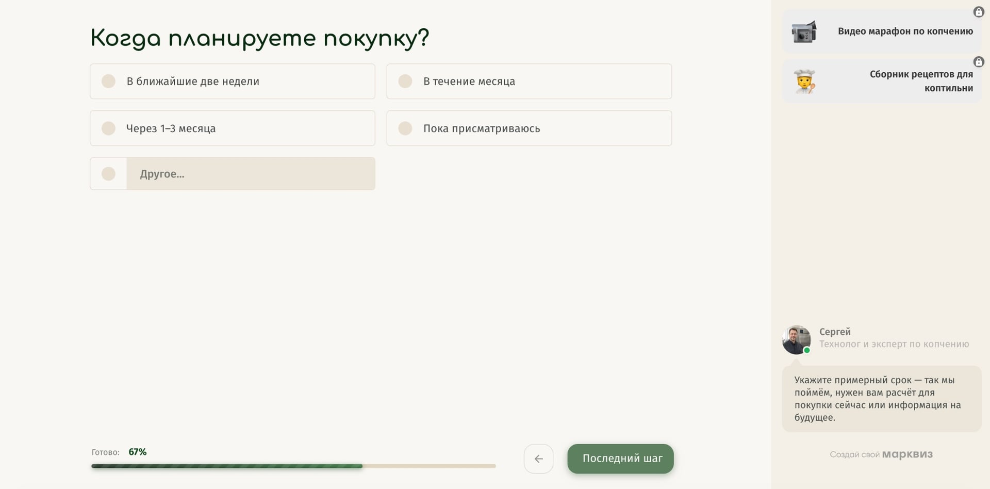Click Сергей's avatar photo
The image size is (990, 489).
coord(796,339)
